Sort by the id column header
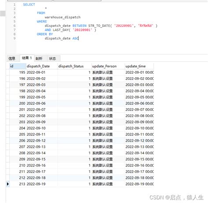 [x=18, y=66]
